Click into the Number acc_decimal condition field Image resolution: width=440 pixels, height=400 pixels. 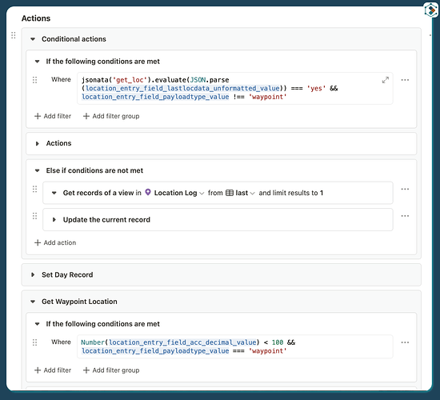[235, 346]
